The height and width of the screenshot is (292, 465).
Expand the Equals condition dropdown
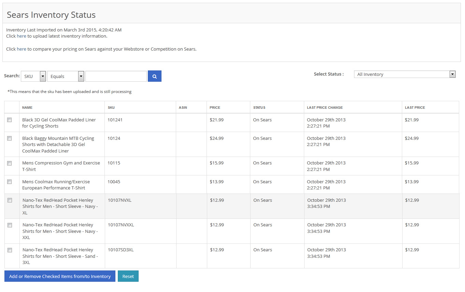[66, 76]
